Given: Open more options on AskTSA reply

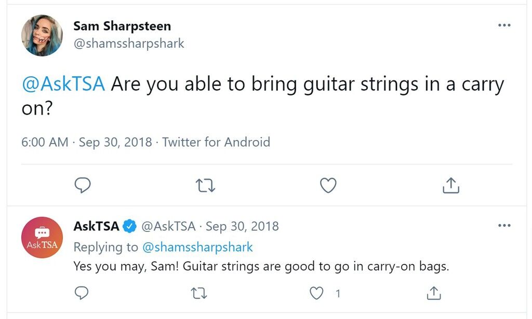Looking at the screenshot, I should tap(504, 226).
